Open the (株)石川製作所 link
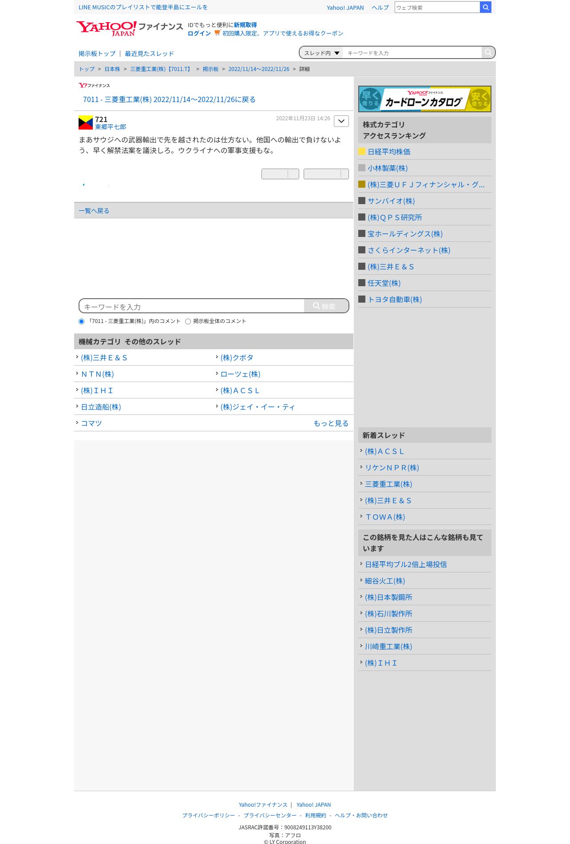The width and height of the screenshot is (570, 844). tap(388, 614)
